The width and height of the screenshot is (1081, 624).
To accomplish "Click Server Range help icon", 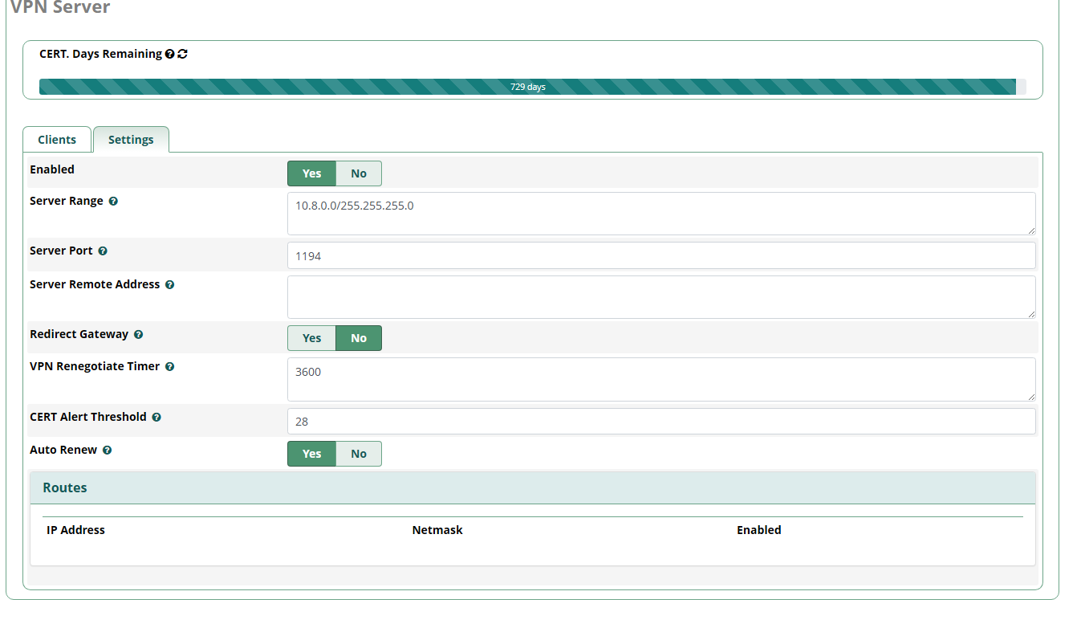I will pos(113,202).
